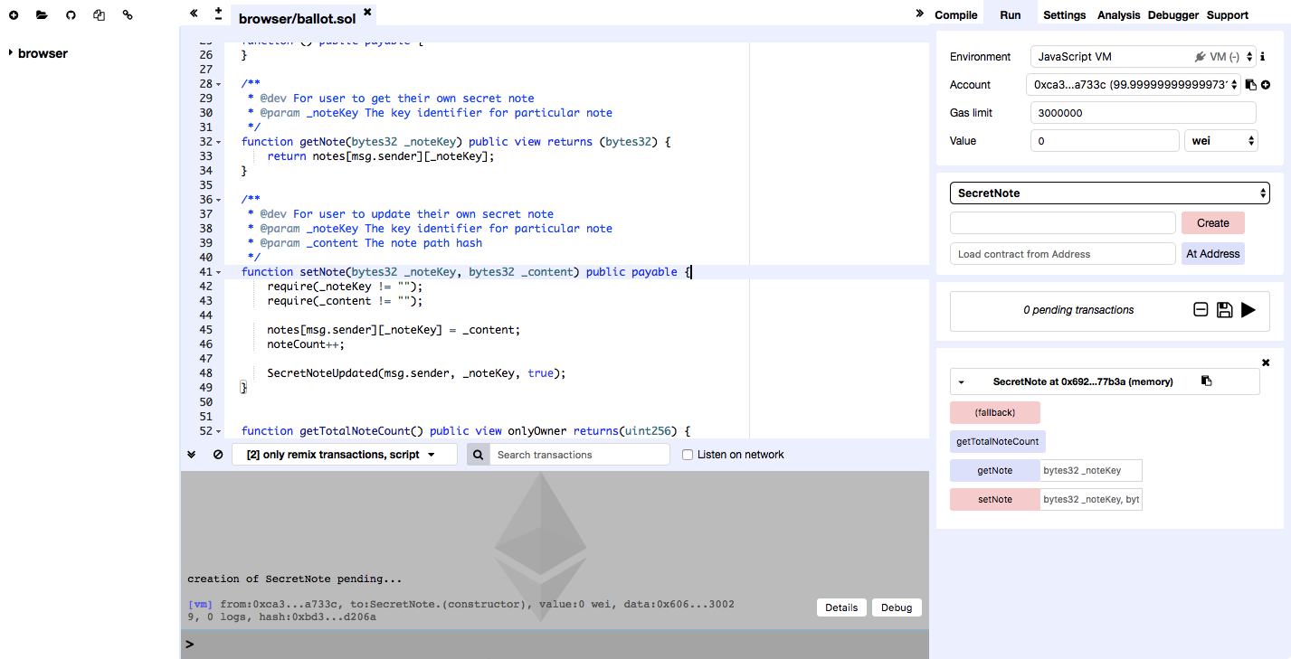Click the At Address button
The width and height of the screenshot is (1291, 659).
pyautogui.click(x=1213, y=254)
